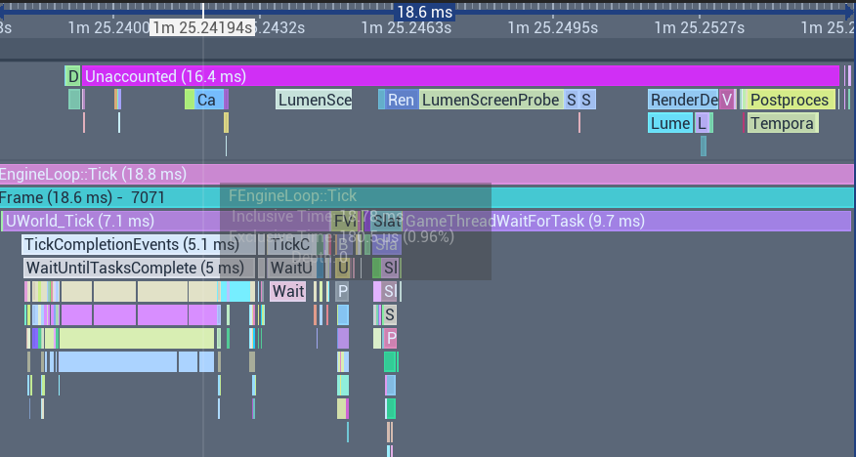
Task: Click the Slat timing event
Action: 387,221
